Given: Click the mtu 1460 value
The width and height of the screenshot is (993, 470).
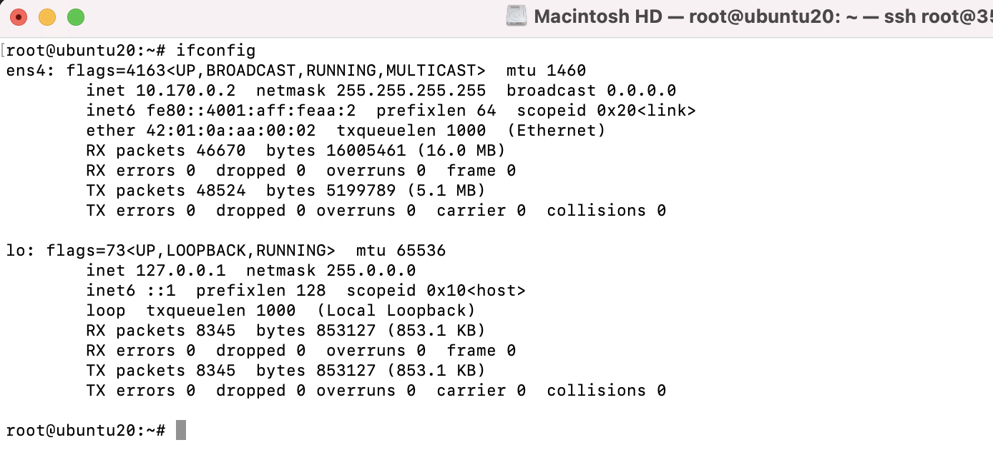Looking at the screenshot, I should click(547, 71).
